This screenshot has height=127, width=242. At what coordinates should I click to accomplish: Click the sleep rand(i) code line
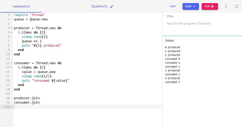34,37
